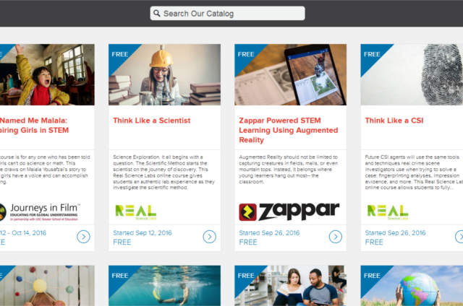Screen dimensions: 463x306
Task: Open the tablet augmented reality thumbnail
Action: tap(291, 75)
